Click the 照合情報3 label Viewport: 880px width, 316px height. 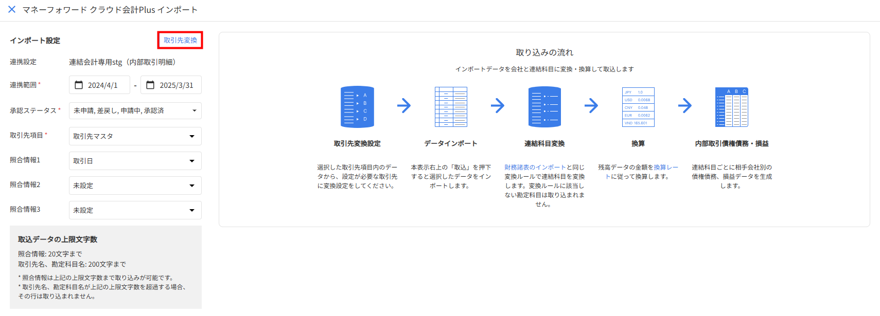(x=25, y=209)
